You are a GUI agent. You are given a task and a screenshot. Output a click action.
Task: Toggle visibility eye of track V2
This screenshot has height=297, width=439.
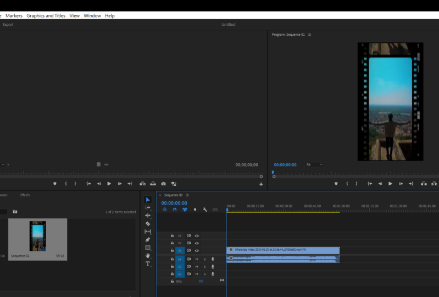point(197,243)
